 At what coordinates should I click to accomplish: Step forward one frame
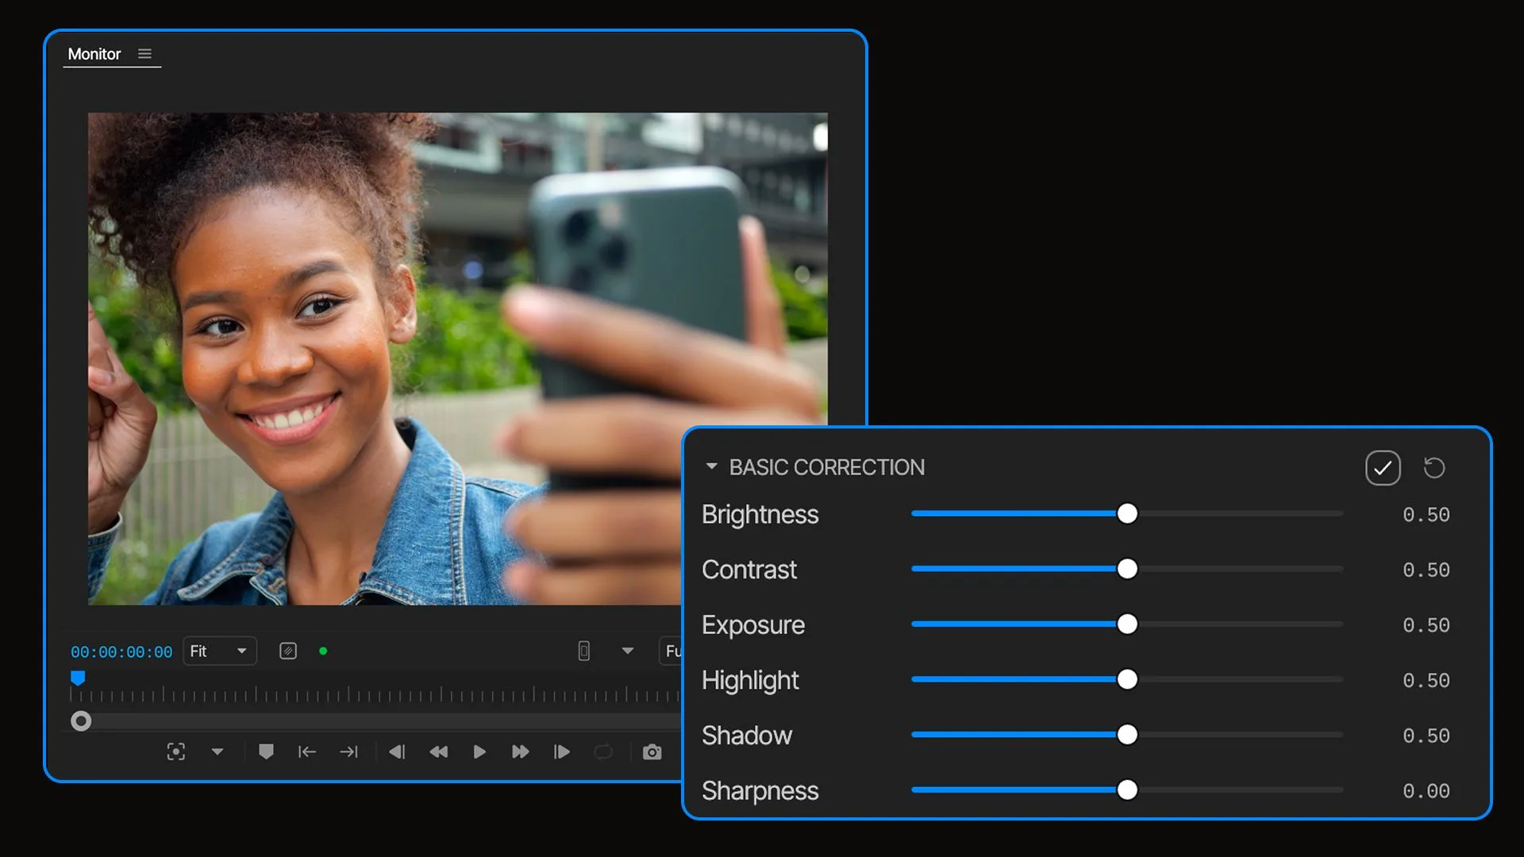click(562, 751)
